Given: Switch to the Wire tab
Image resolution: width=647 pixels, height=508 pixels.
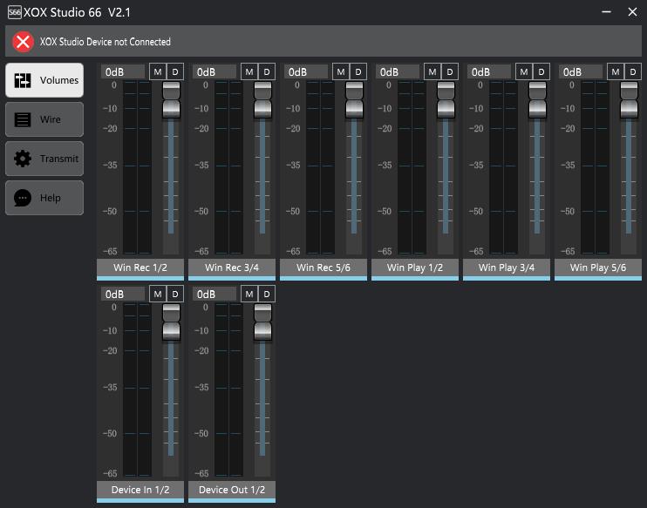Looking at the screenshot, I should tap(44, 119).
